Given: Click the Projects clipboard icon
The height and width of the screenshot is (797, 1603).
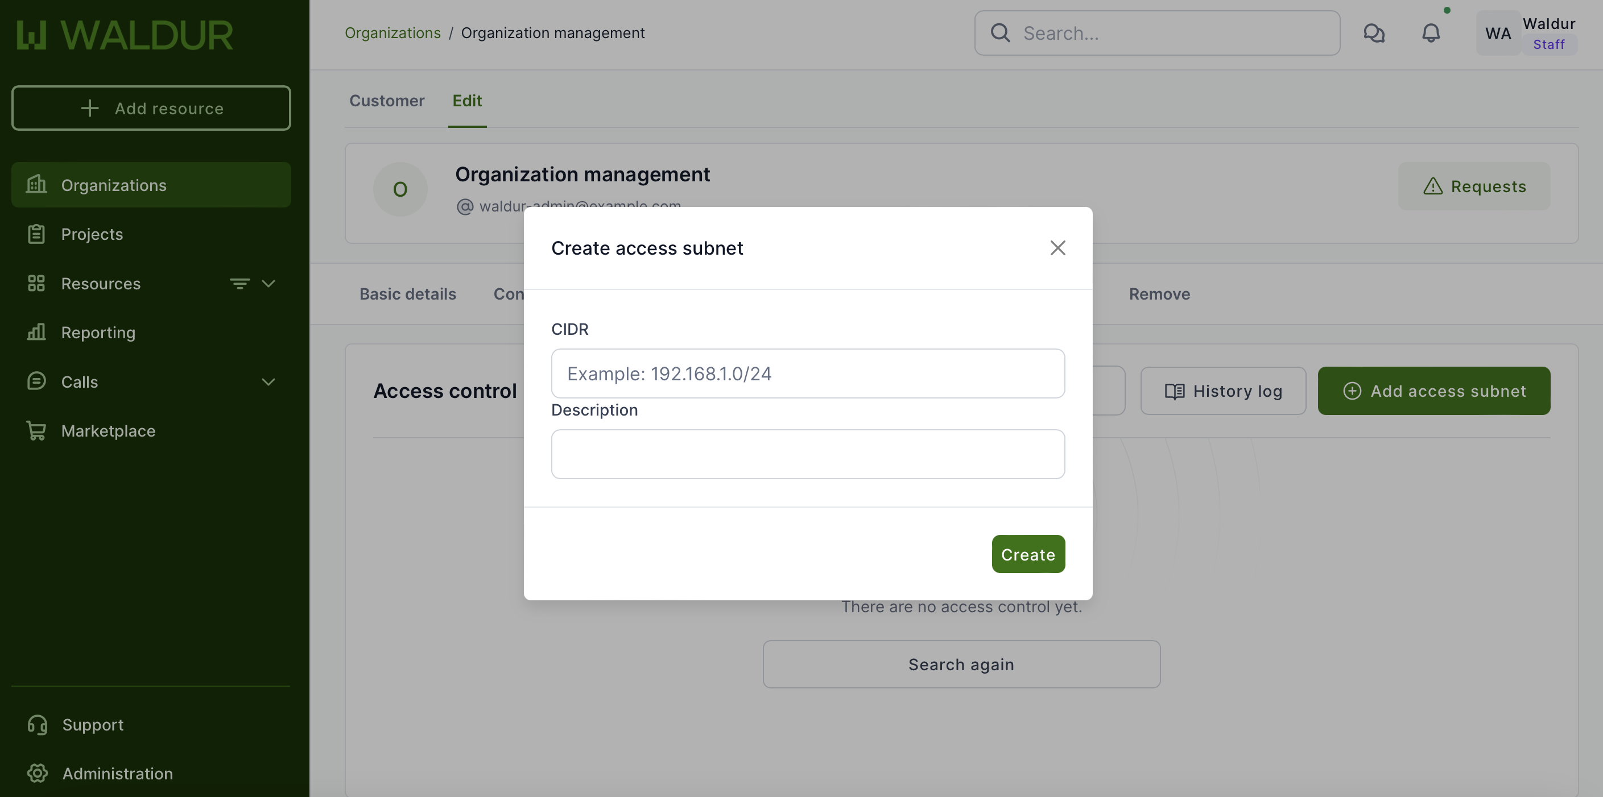Looking at the screenshot, I should (36, 234).
